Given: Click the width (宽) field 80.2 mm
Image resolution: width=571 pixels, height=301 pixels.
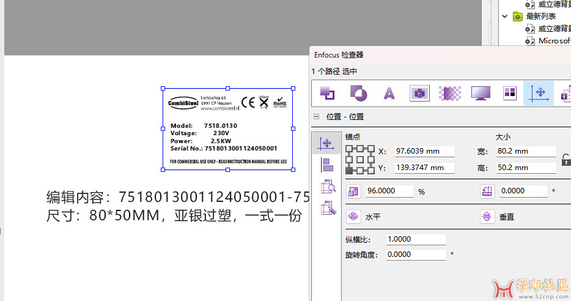Looking at the screenshot, I should coord(526,151).
